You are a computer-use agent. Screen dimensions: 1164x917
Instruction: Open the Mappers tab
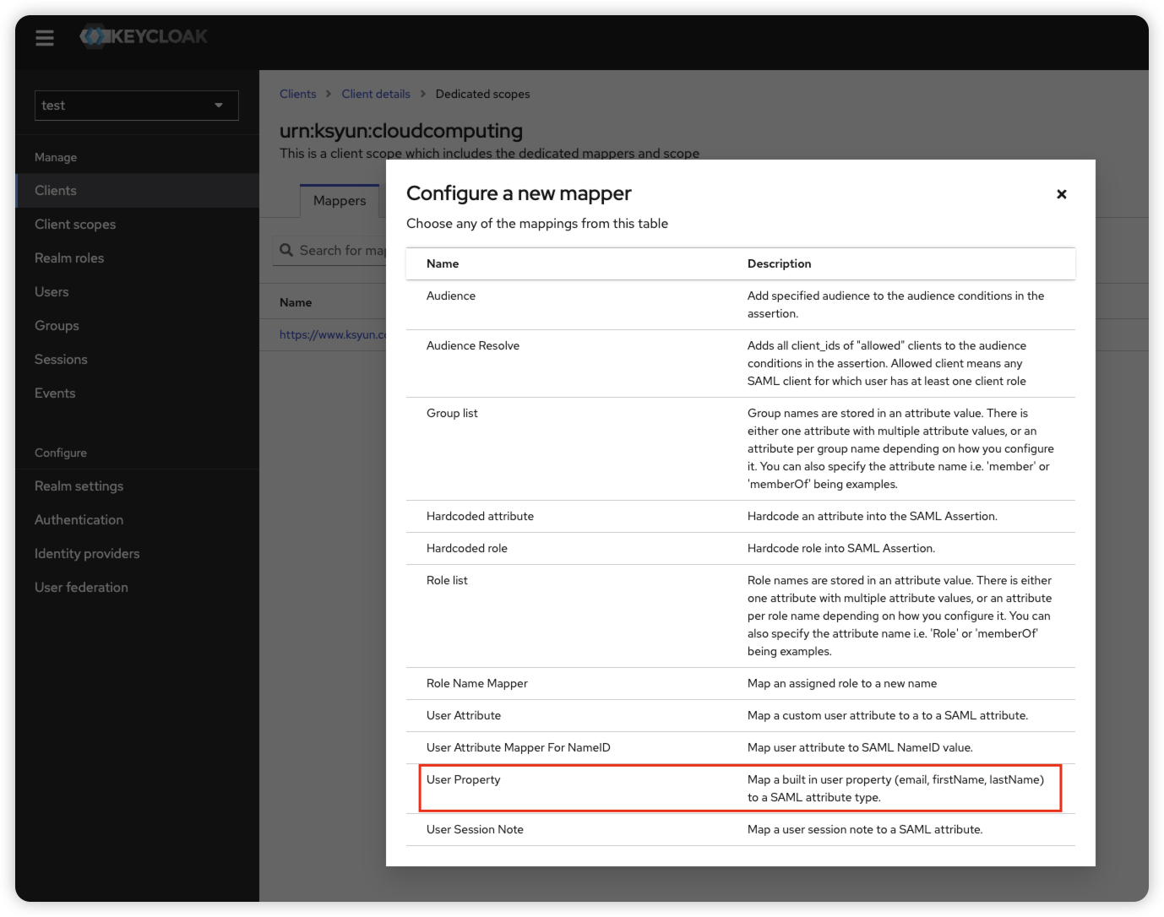pos(340,201)
